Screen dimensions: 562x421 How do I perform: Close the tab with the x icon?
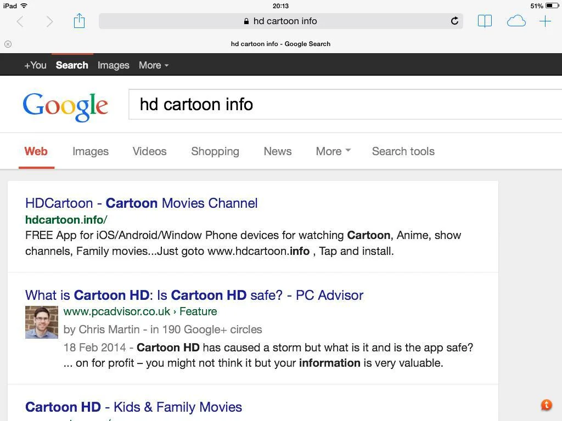coord(8,44)
